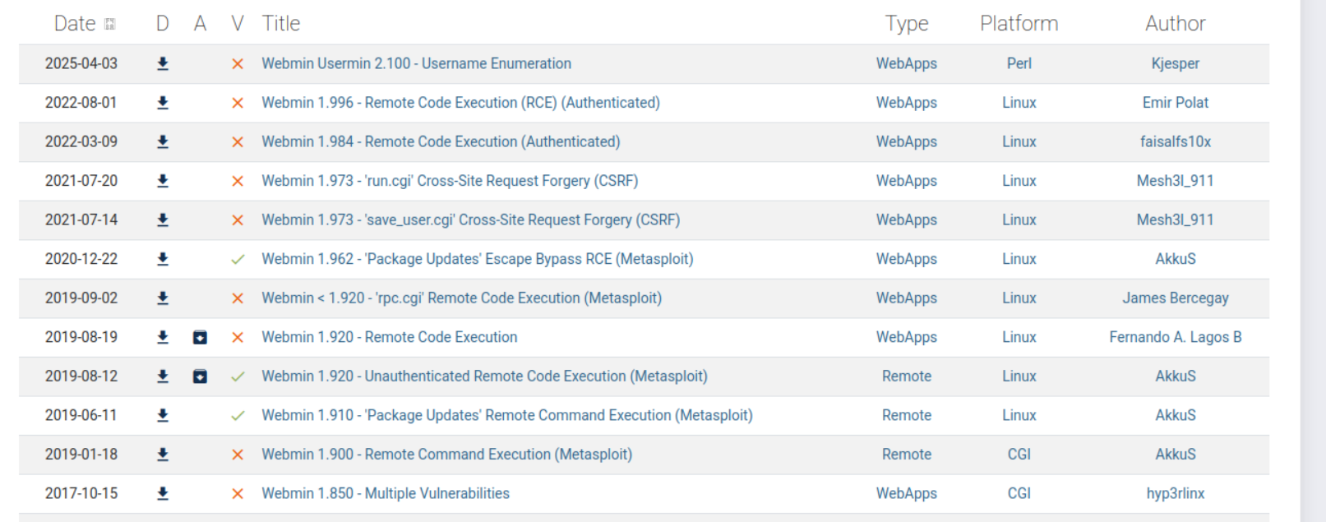
Task: Download the Webmin 1.900 exploit file
Action: [163, 455]
